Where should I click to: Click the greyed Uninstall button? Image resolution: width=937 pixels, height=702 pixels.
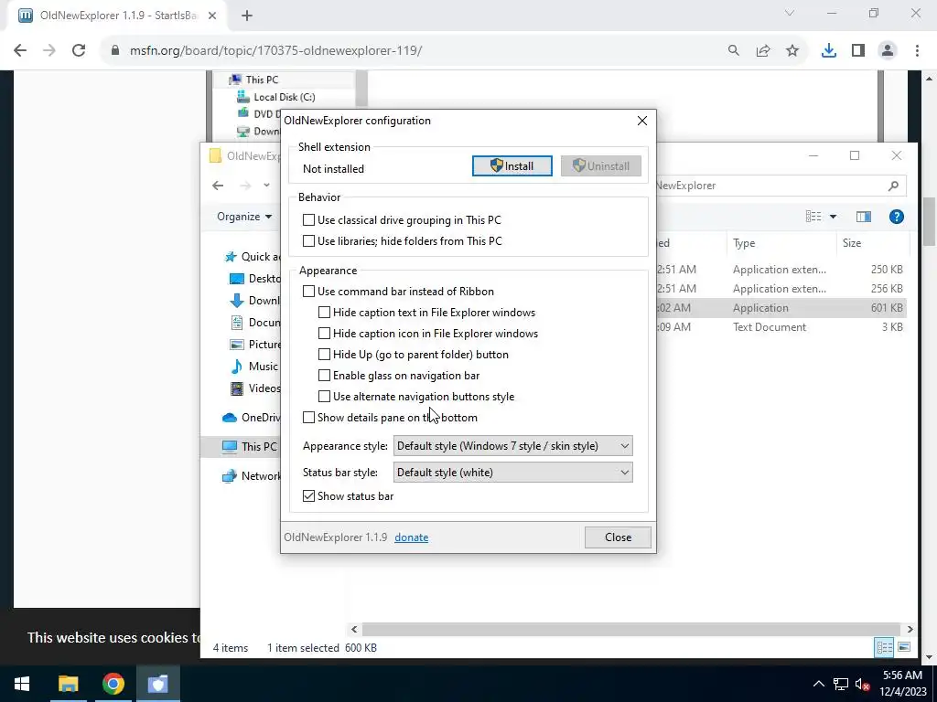point(601,166)
